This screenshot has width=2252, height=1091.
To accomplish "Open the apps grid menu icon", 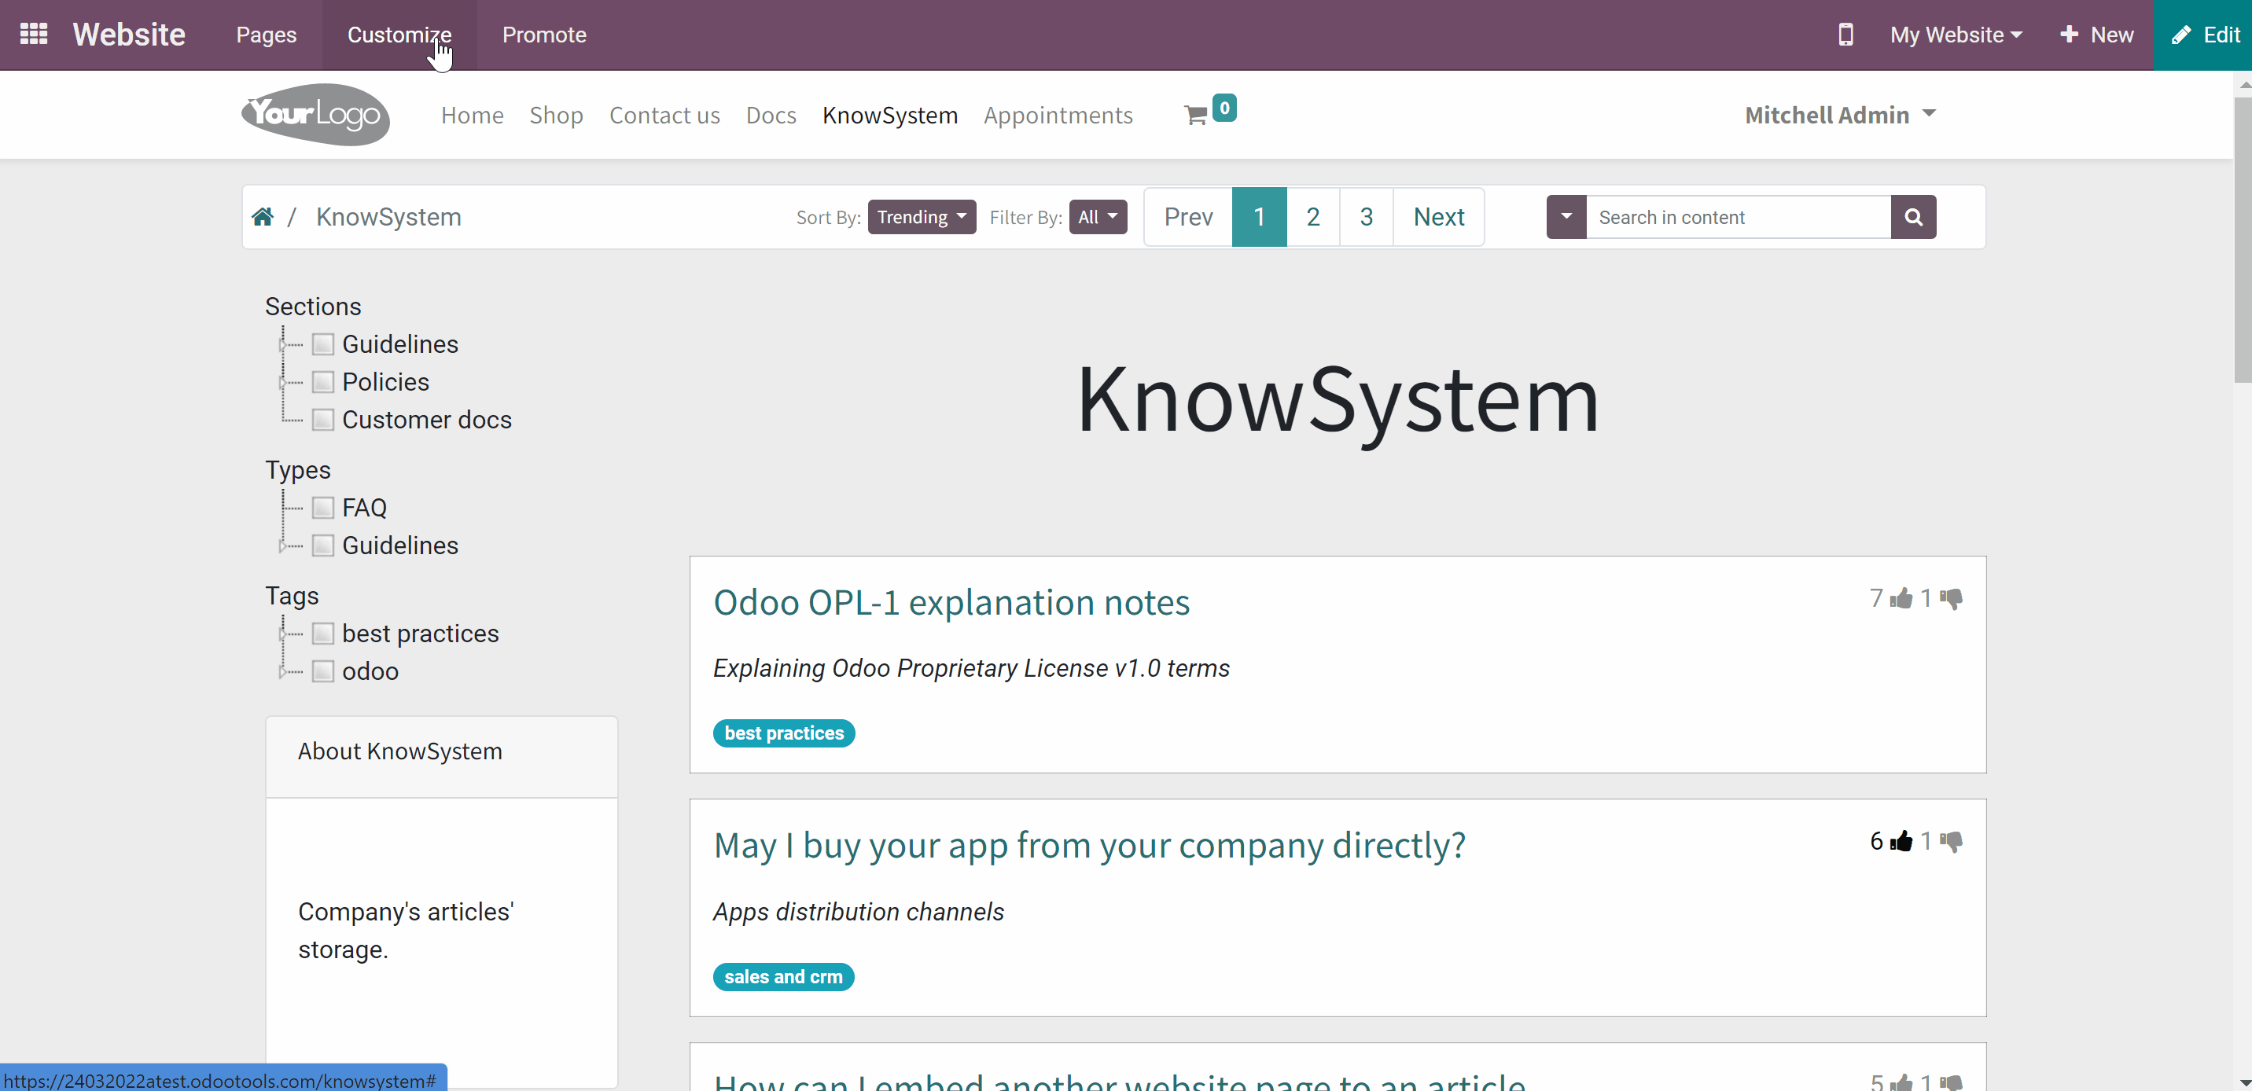I will tap(33, 34).
